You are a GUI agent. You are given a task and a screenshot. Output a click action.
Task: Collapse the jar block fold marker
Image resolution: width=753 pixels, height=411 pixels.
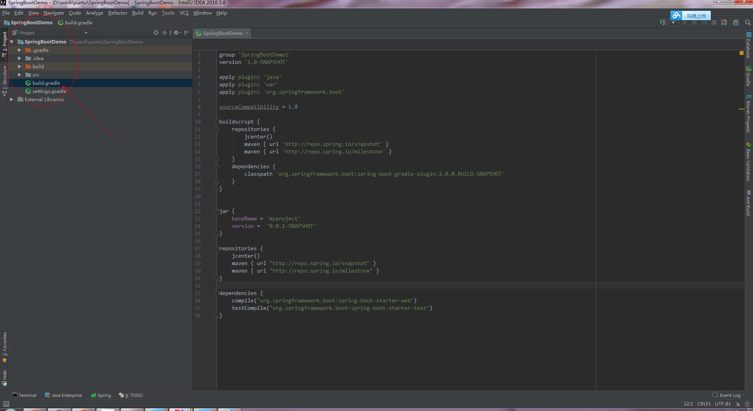pyautogui.click(x=216, y=211)
